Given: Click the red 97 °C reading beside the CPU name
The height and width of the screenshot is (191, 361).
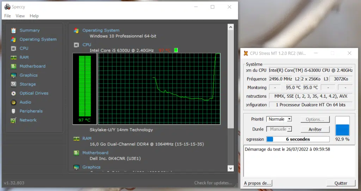Looking at the screenshot, I should [165, 50].
